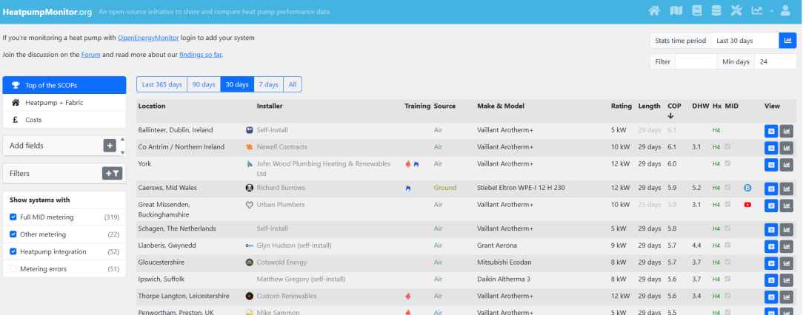Click installer Newell Contracts
The width and height of the screenshot is (803, 315).
point(281,146)
